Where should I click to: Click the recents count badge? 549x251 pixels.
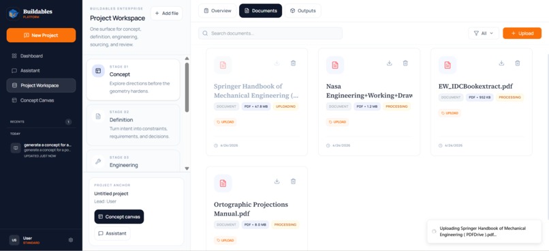coord(69,121)
